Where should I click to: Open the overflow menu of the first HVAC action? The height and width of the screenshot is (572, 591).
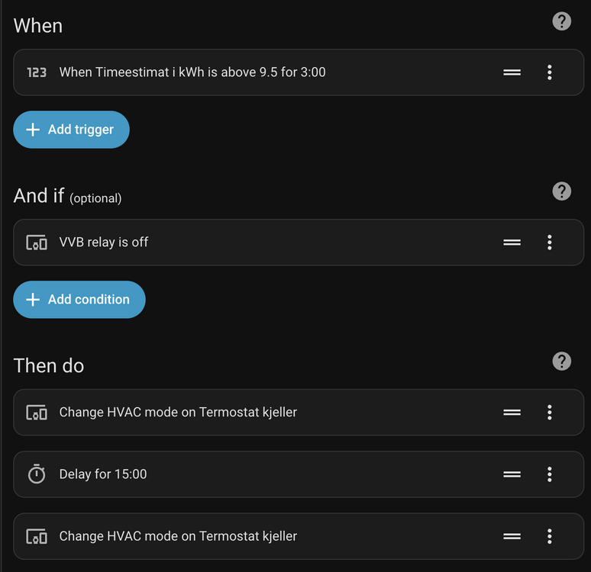550,413
